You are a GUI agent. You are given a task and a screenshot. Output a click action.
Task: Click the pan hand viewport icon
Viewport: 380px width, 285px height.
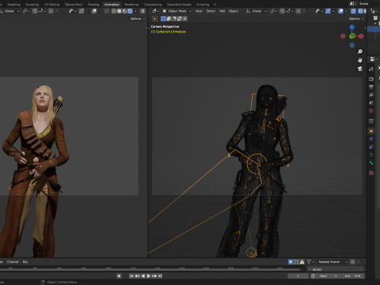360,60
